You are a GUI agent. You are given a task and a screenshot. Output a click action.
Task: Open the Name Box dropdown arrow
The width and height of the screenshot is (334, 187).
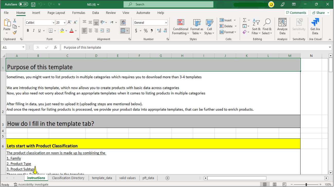[x=23, y=48]
